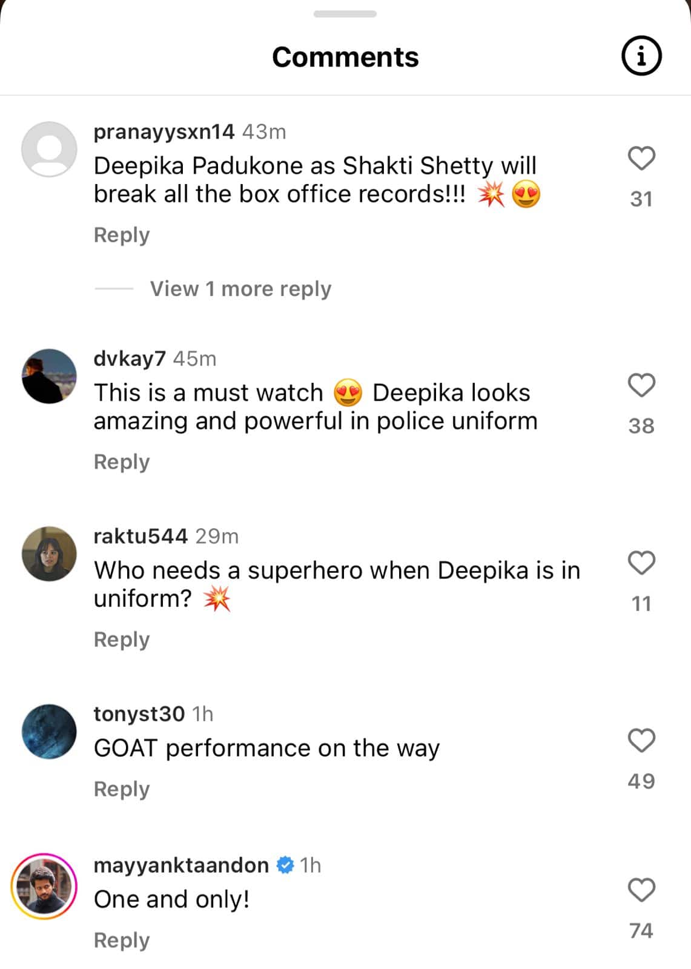
Task: Reply to raktu544's comment
Action: [x=121, y=640]
